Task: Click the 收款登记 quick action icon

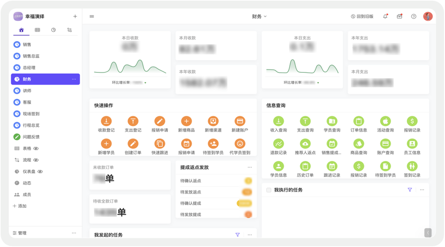Action: pyautogui.click(x=106, y=121)
